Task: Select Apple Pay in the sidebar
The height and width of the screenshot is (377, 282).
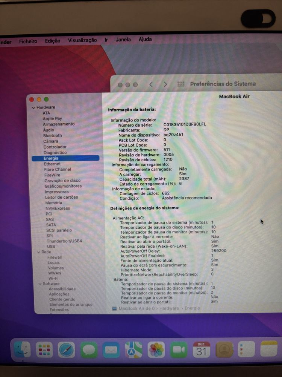Action: (52, 118)
